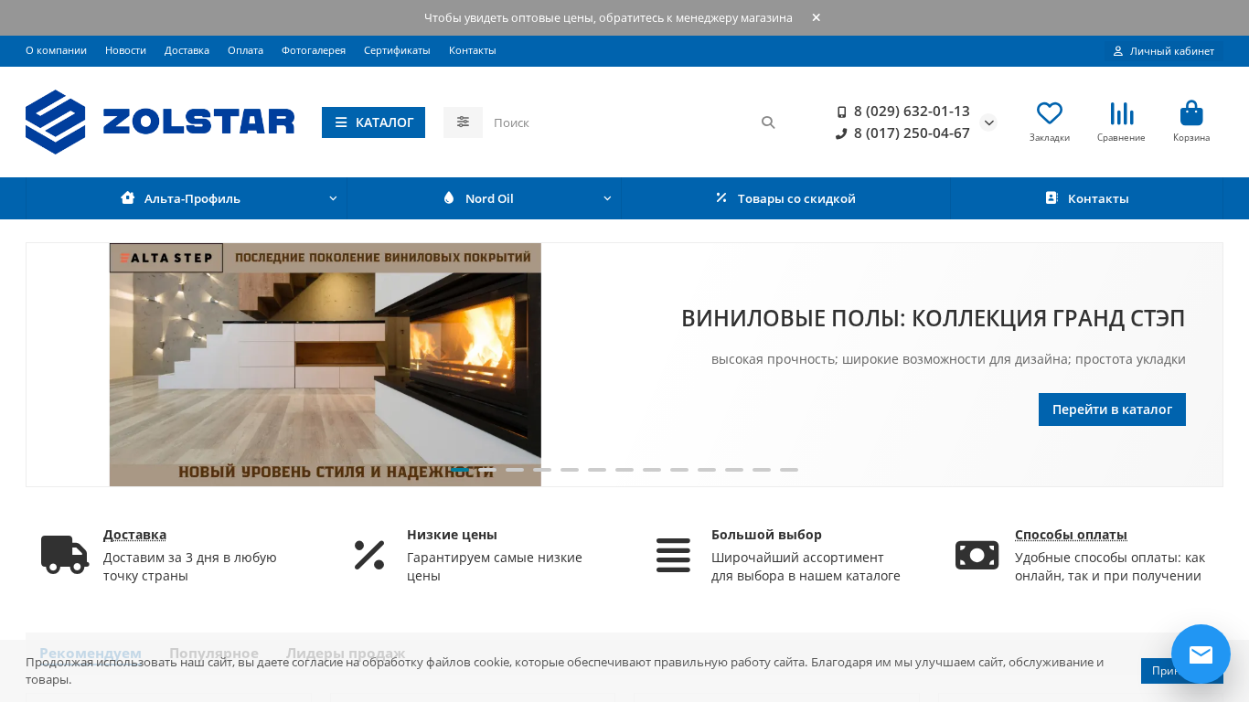Open the Сравнение comparison chart icon
Viewport: 1249px width, 702px height.
tap(1121, 113)
